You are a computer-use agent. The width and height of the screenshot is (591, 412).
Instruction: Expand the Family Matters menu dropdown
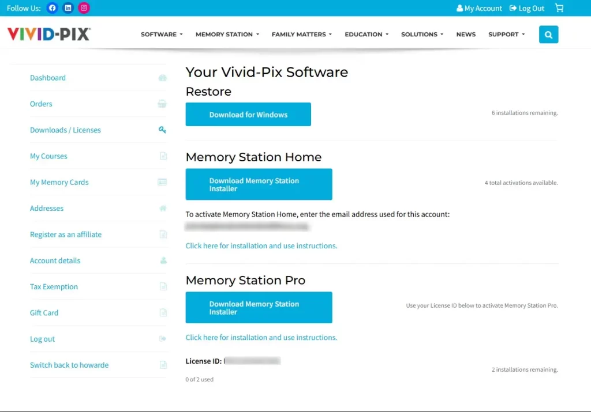click(x=301, y=34)
